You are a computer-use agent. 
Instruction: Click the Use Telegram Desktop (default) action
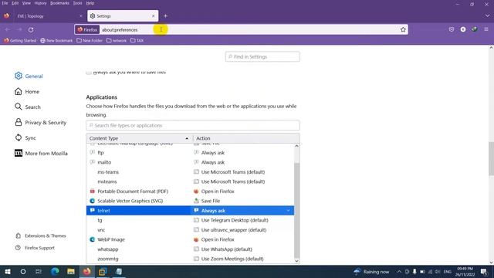click(235, 220)
